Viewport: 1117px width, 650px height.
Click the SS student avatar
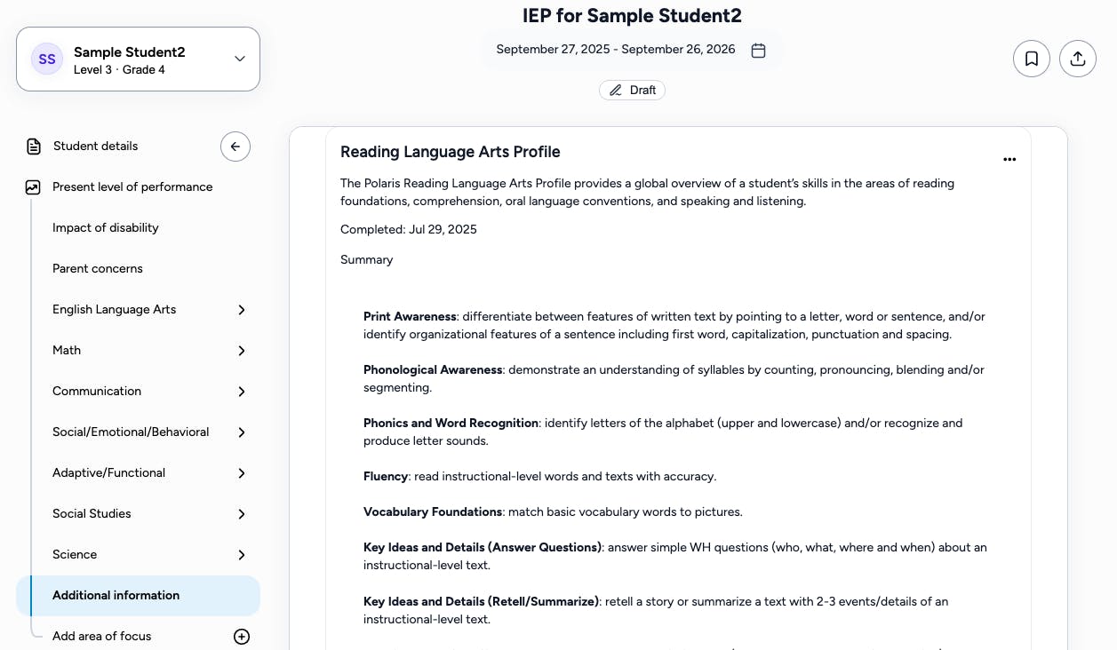(47, 59)
